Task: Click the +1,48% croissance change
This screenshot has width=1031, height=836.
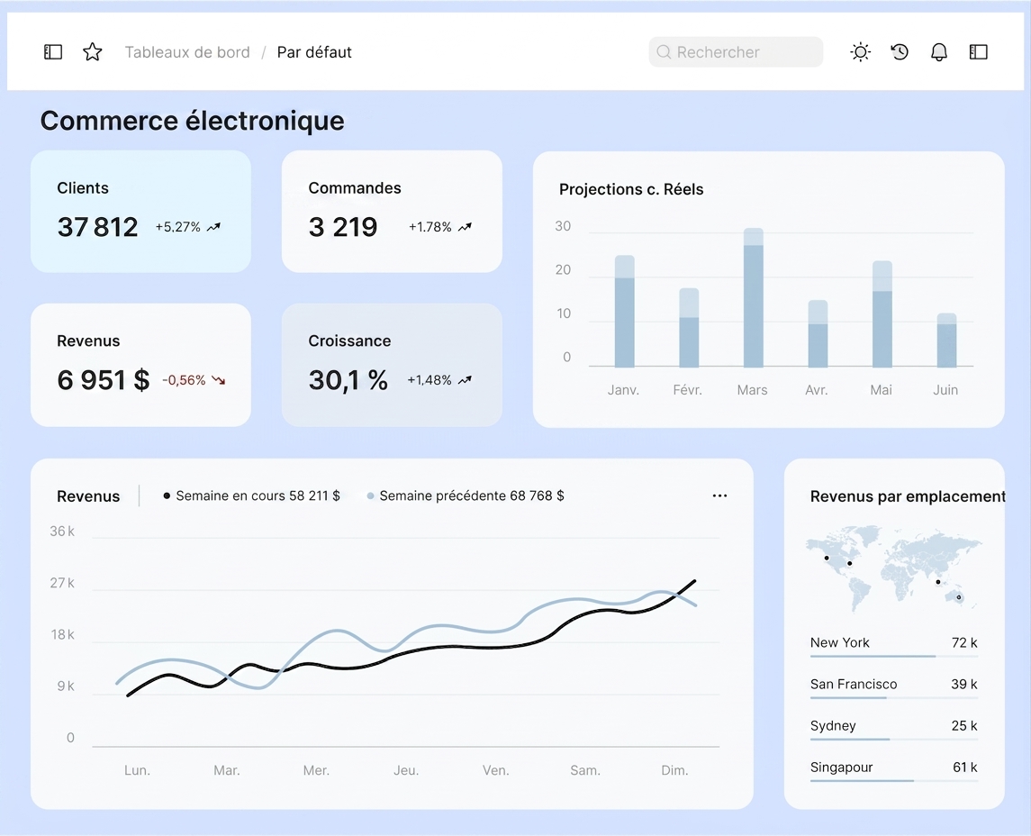Action: pos(430,380)
